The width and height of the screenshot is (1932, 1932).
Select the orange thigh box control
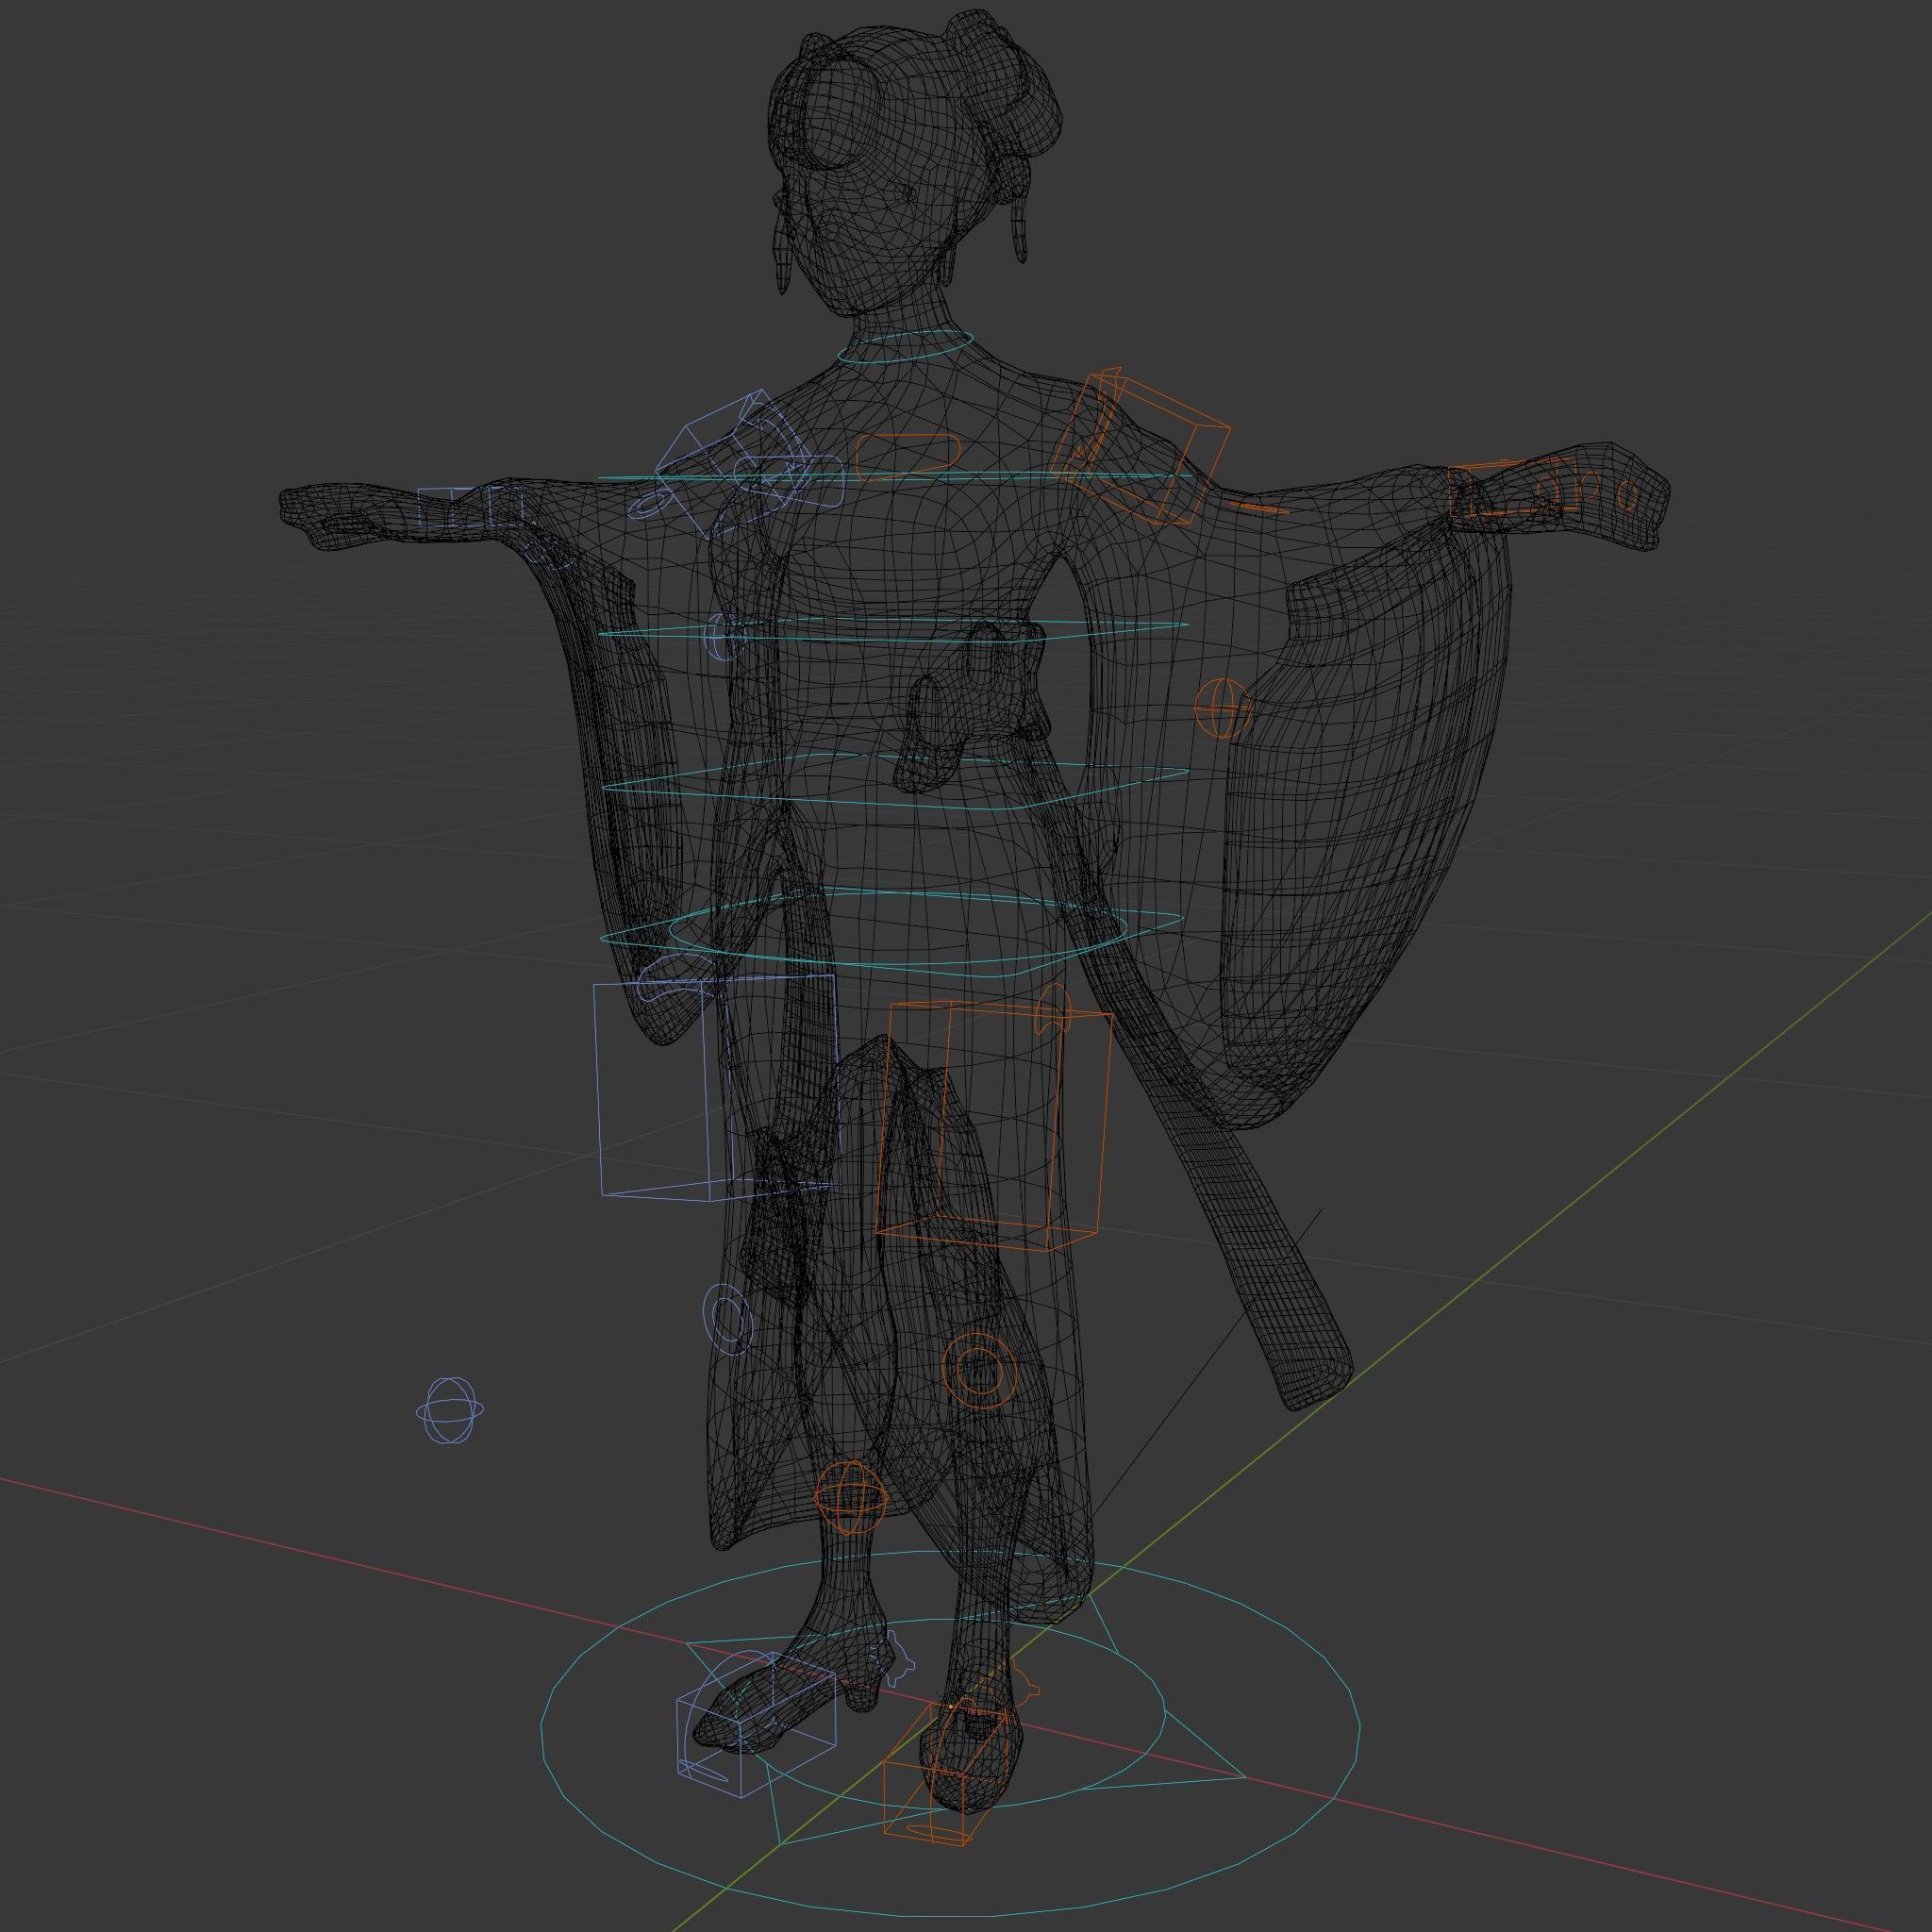coord(995,1125)
